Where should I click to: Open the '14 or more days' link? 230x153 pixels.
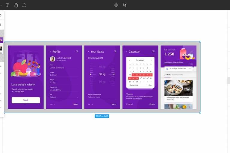[137, 99]
